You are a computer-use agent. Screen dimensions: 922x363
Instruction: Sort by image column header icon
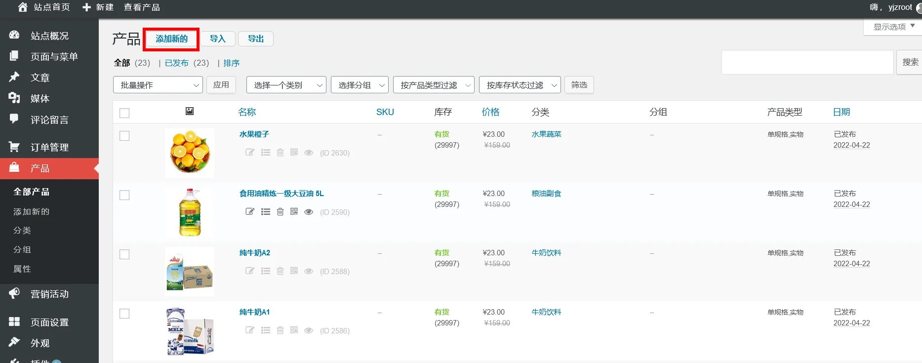click(190, 112)
